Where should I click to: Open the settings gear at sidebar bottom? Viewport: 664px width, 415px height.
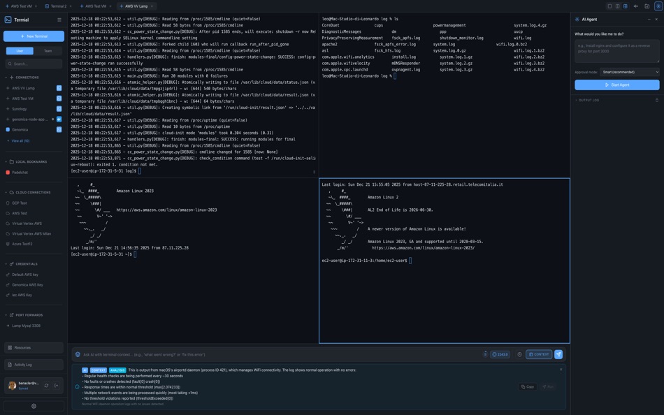pos(33,405)
